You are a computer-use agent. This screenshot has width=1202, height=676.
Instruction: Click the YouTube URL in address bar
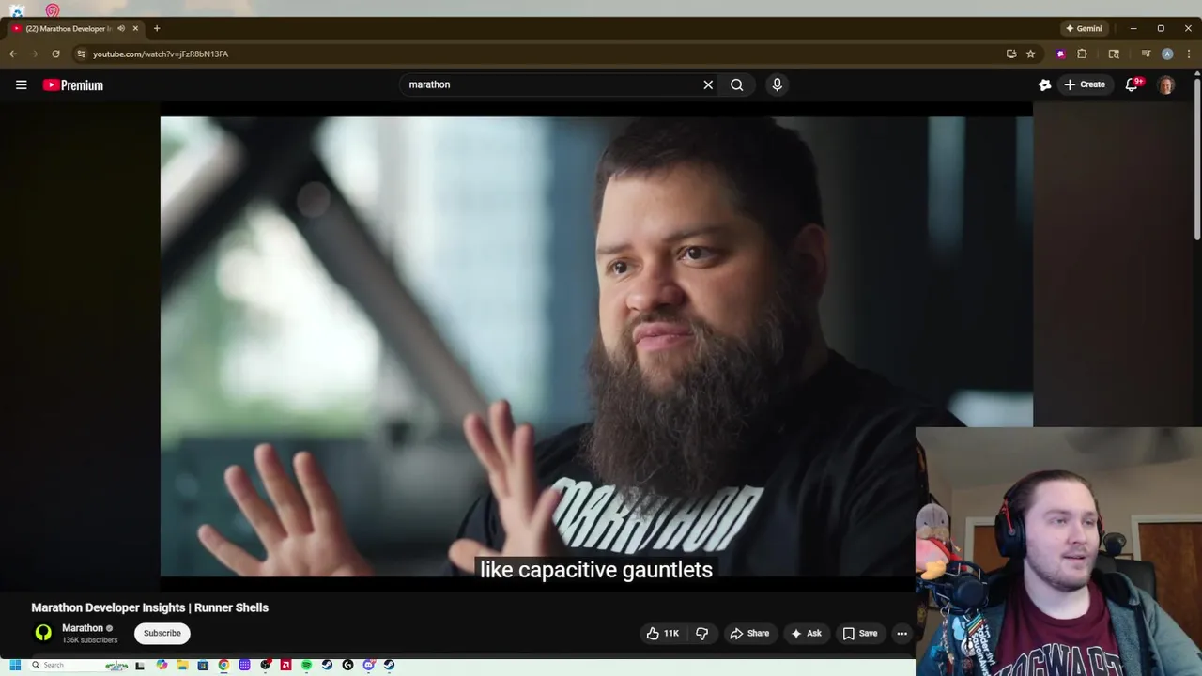coord(161,54)
